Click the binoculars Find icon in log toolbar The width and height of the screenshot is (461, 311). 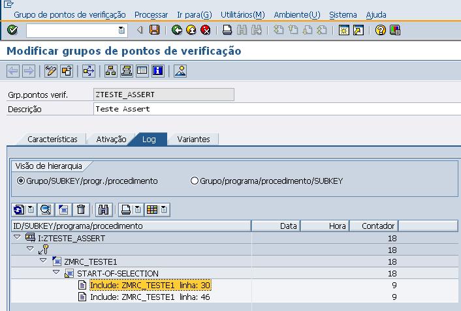[x=103, y=209]
